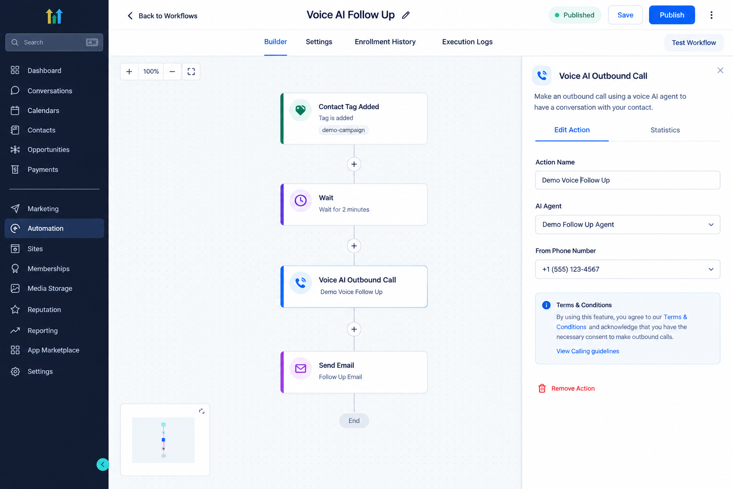The width and height of the screenshot is (733, 489).
Task: Collapse the sidebar with the teal arrow
Action: 103,465
